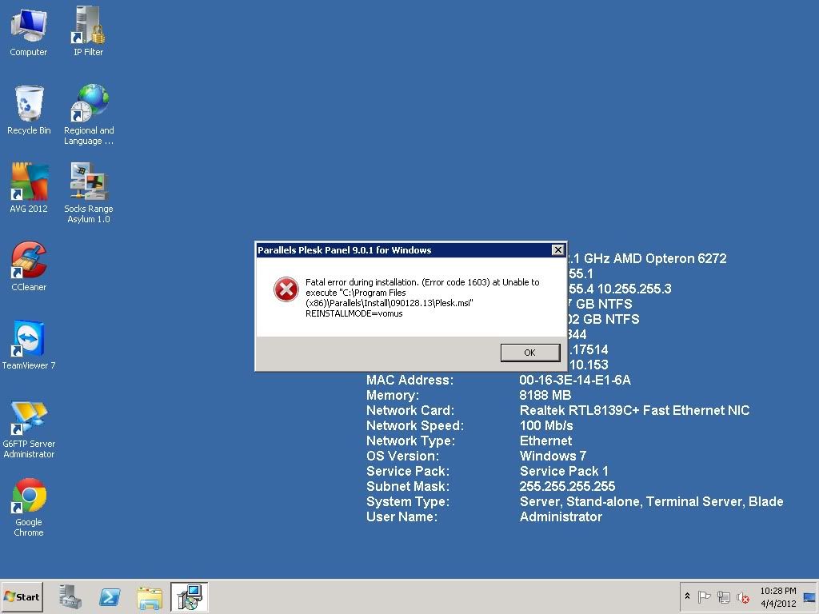Click the Memory value 8188 MB
819x614 pixels.
pyautogui.click(x=545, y=395)
